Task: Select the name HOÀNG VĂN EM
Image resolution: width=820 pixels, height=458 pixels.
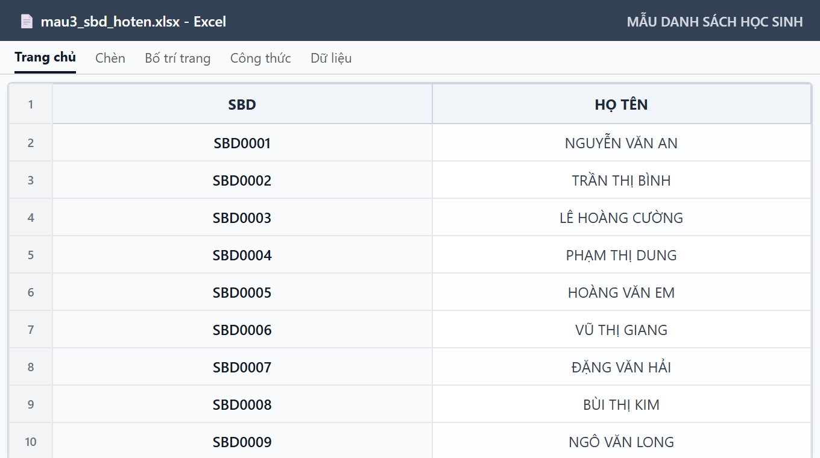Action: (x=622, y=292)
